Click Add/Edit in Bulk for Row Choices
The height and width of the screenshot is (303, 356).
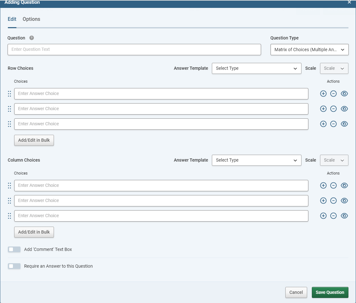point(34,140)
